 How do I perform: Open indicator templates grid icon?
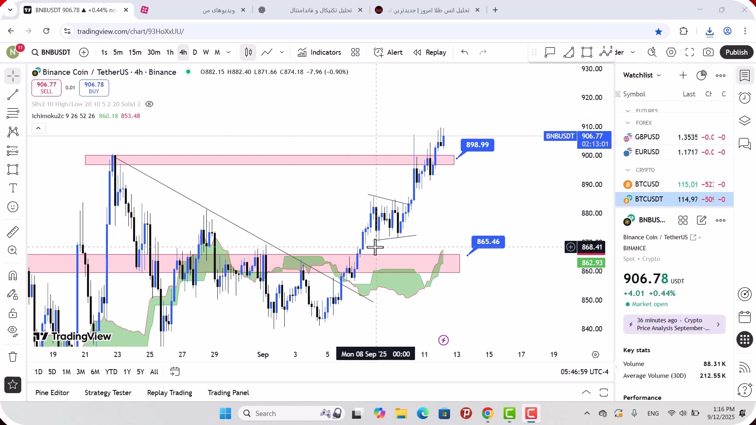pos(356,52)
